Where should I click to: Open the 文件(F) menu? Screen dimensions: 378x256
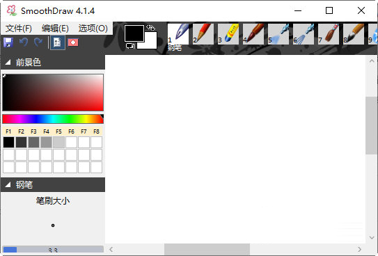coord(19,29)
